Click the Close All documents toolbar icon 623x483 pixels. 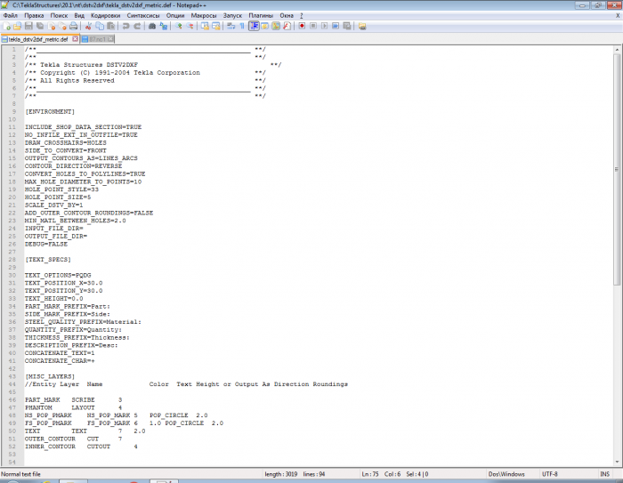(62, 26)
